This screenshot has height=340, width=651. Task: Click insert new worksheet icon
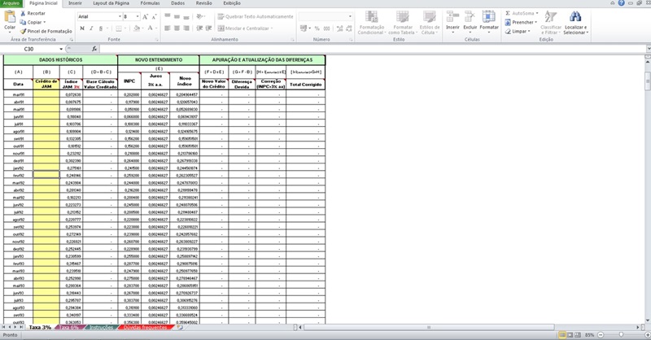click(x=180, y=328)
